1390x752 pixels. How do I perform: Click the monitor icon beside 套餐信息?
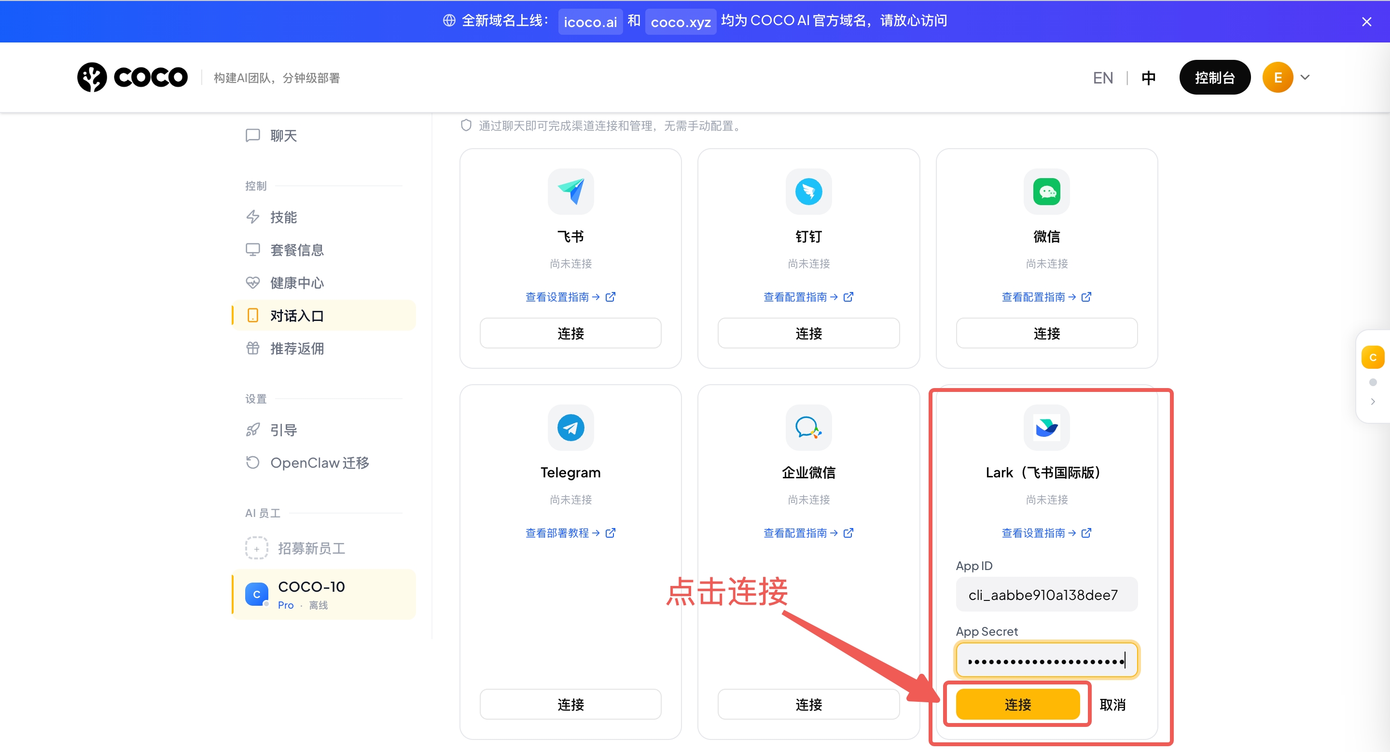[252, 250]
